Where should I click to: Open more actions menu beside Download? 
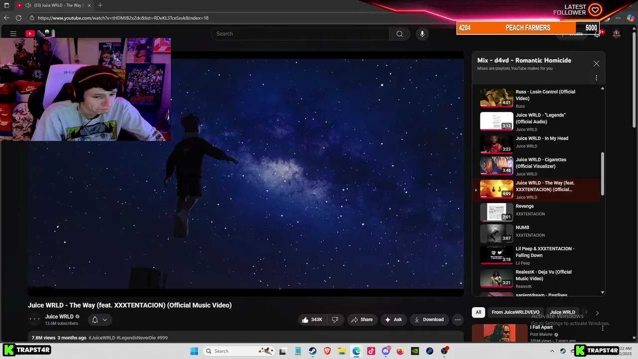(x=458, y=320)
